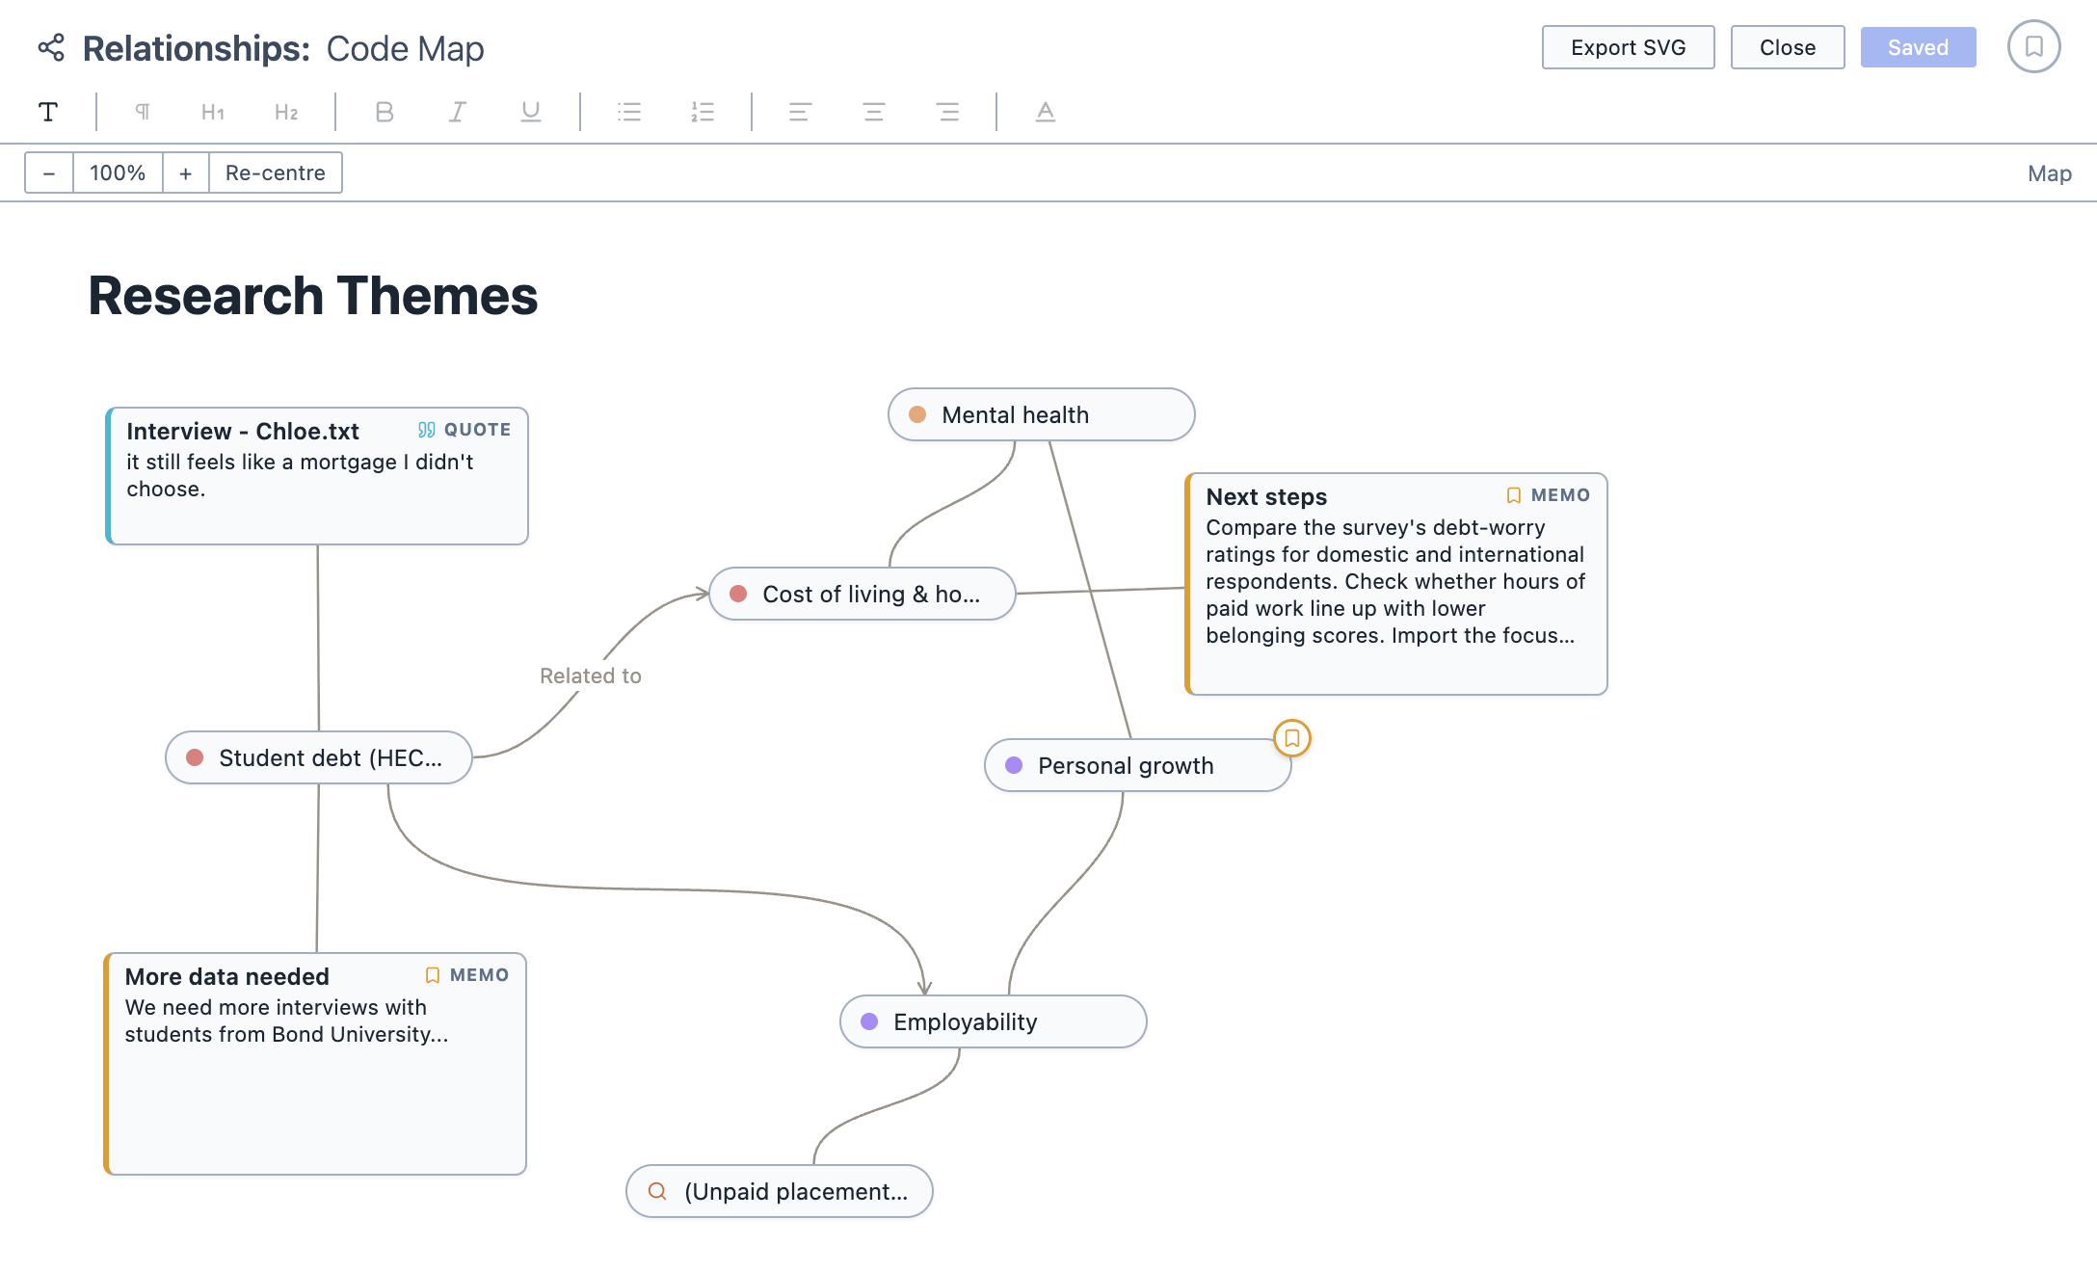
Task: Close the Code Map view
Action: click(x=1788, y=47)
